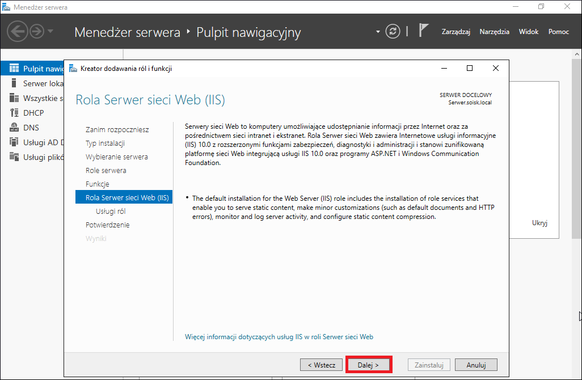This screenshot has width=582, height=380.
Task: Select the DNS icon in sidebar
Action: pos(14,128)
